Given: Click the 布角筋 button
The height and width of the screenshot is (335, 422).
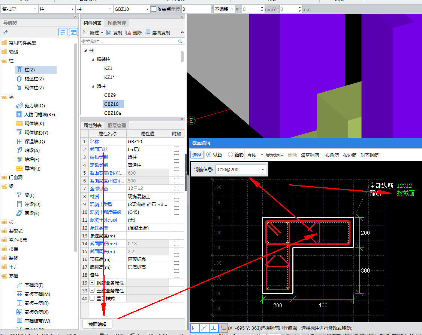Looking at the screenshot, I should point(332,155).
